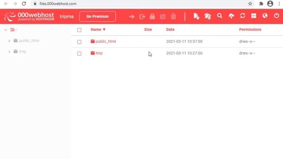Sort by Permissions column header
Screen dimensions: 283x159
(x=250, y=30)
